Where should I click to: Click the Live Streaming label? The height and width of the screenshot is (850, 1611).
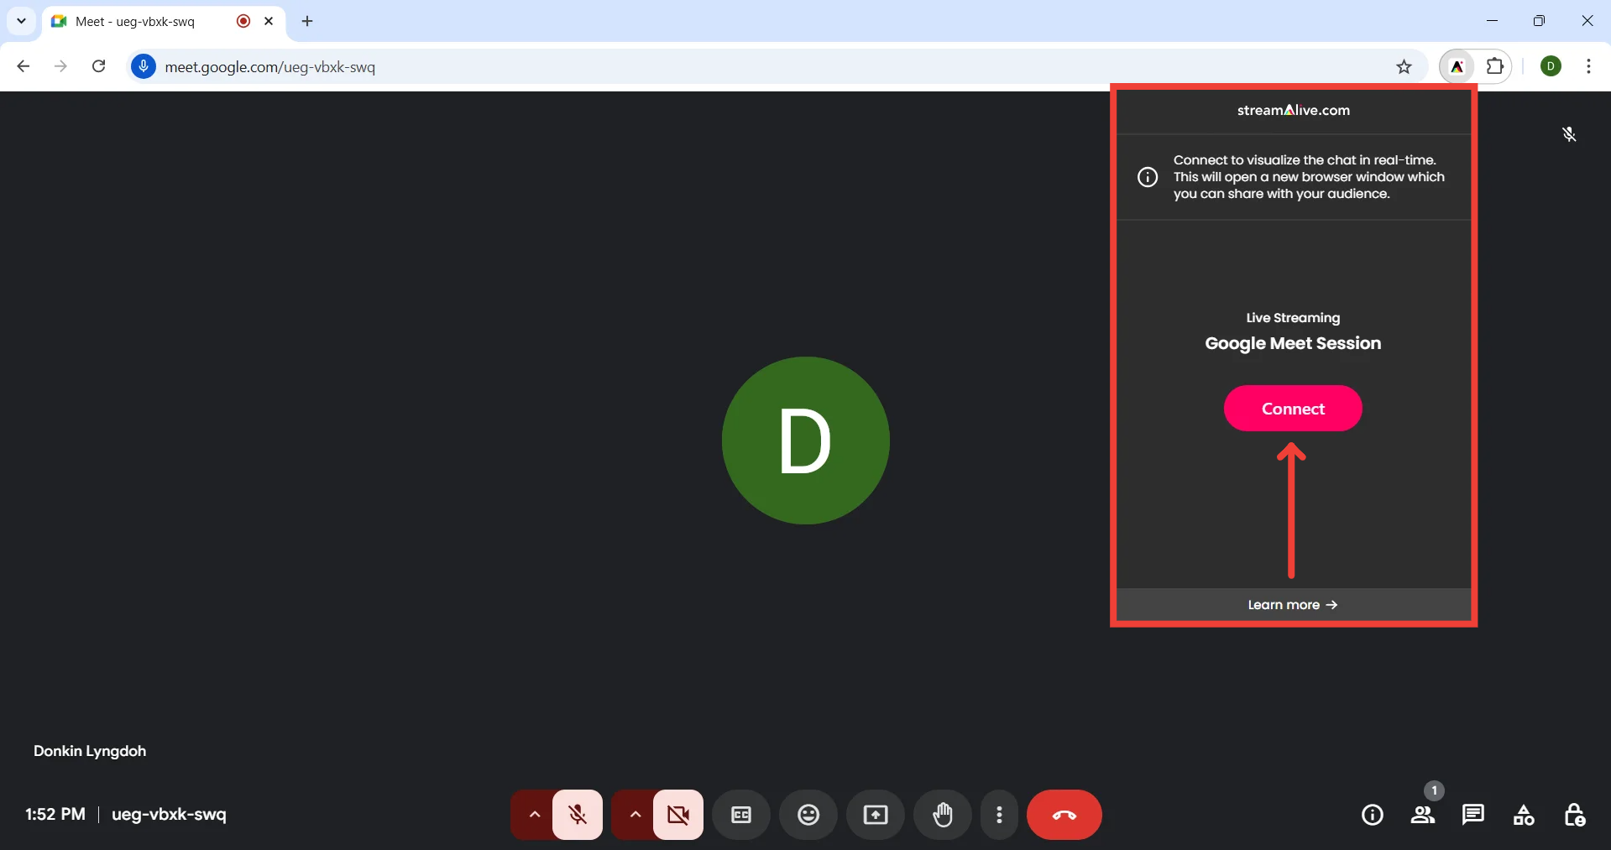point(1293,318)
